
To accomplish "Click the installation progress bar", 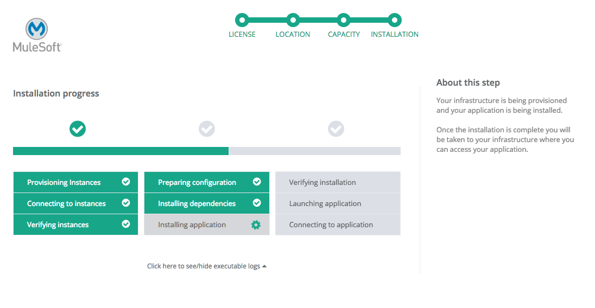I will click(206, 151).
